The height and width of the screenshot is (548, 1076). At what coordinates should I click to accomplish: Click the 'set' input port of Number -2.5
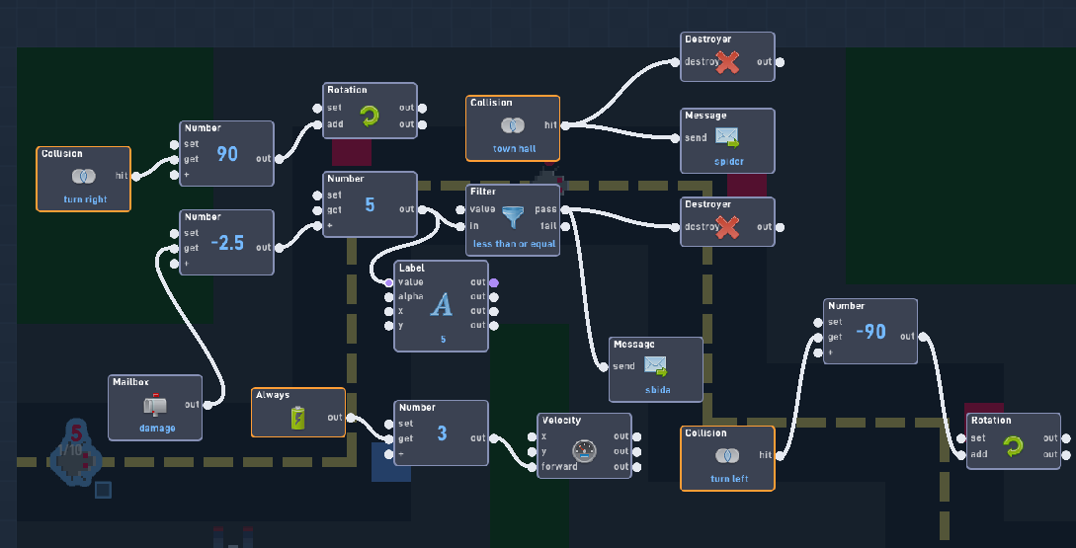click(174, 233)
